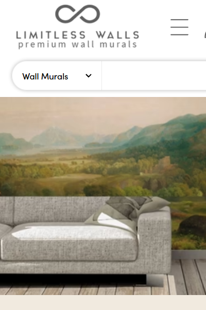The height and width of the screenshot is (310, 206).
Task: Expand the Wall Murals category selector
Action: point(57,76)
